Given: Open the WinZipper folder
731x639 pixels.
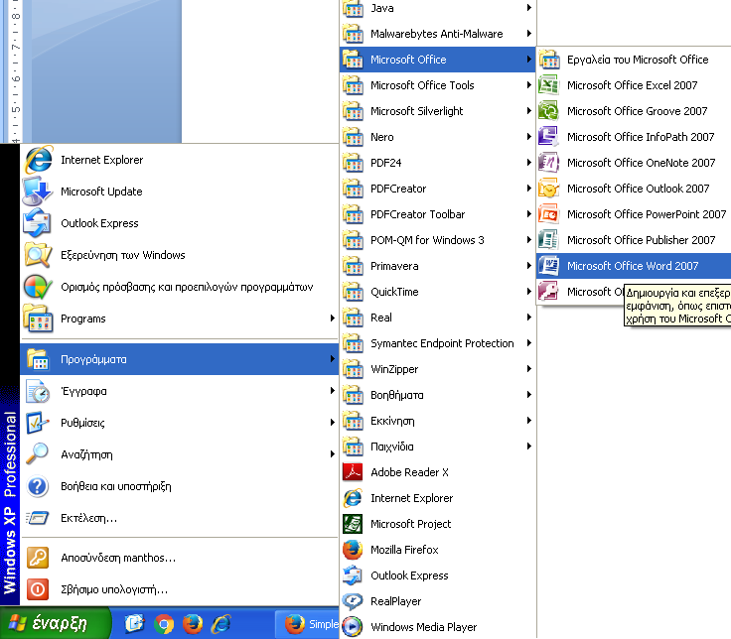Looking at the screenshot, I should click(x=438, y=369).
